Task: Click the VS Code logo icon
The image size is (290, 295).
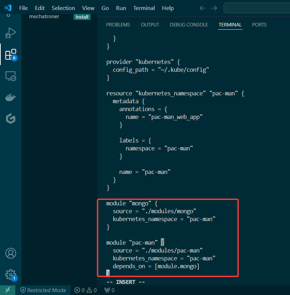Action: coord(8,8)
